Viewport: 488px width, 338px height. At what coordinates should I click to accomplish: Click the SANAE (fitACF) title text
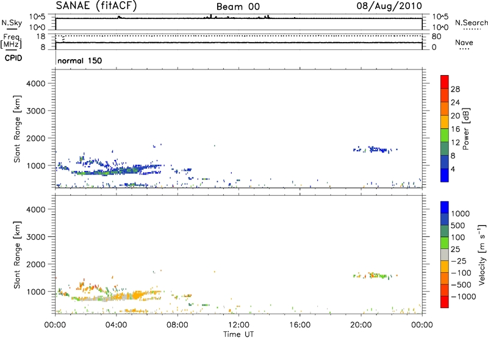tap(96, 6)
